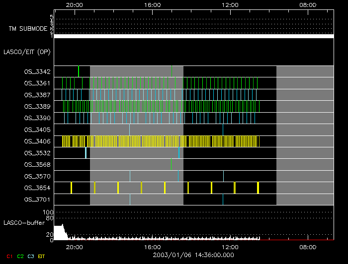Select the green C2 legend entry
The image size is (348, 264).
[20, 257]
